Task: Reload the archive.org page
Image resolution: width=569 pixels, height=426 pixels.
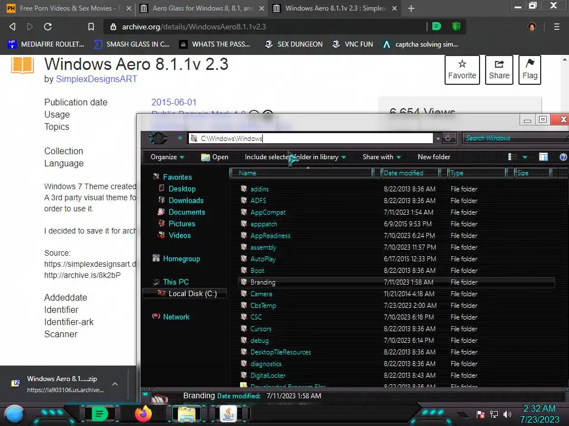Action: (x=48, y=27)
